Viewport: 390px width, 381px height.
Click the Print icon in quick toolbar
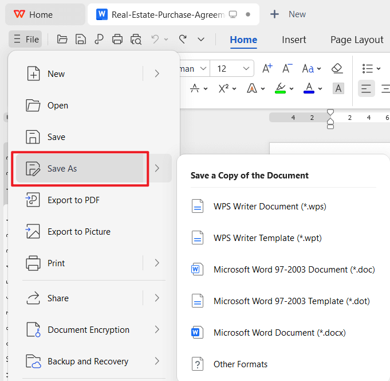[117, 40]
